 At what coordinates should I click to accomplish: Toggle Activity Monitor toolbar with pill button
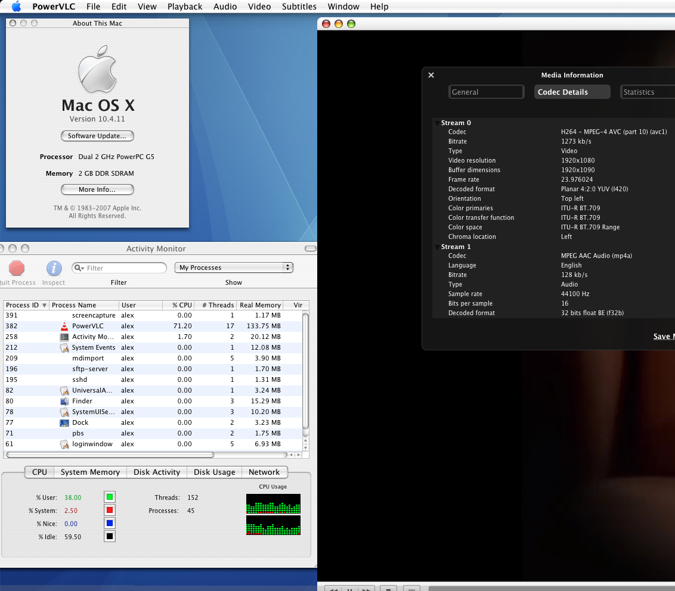tap(311, 248)
